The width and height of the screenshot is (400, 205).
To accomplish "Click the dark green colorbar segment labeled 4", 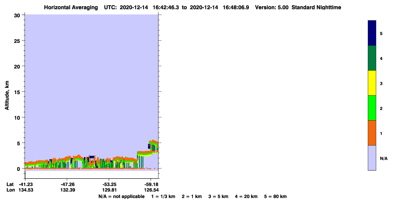I will (x=372, y=58).
